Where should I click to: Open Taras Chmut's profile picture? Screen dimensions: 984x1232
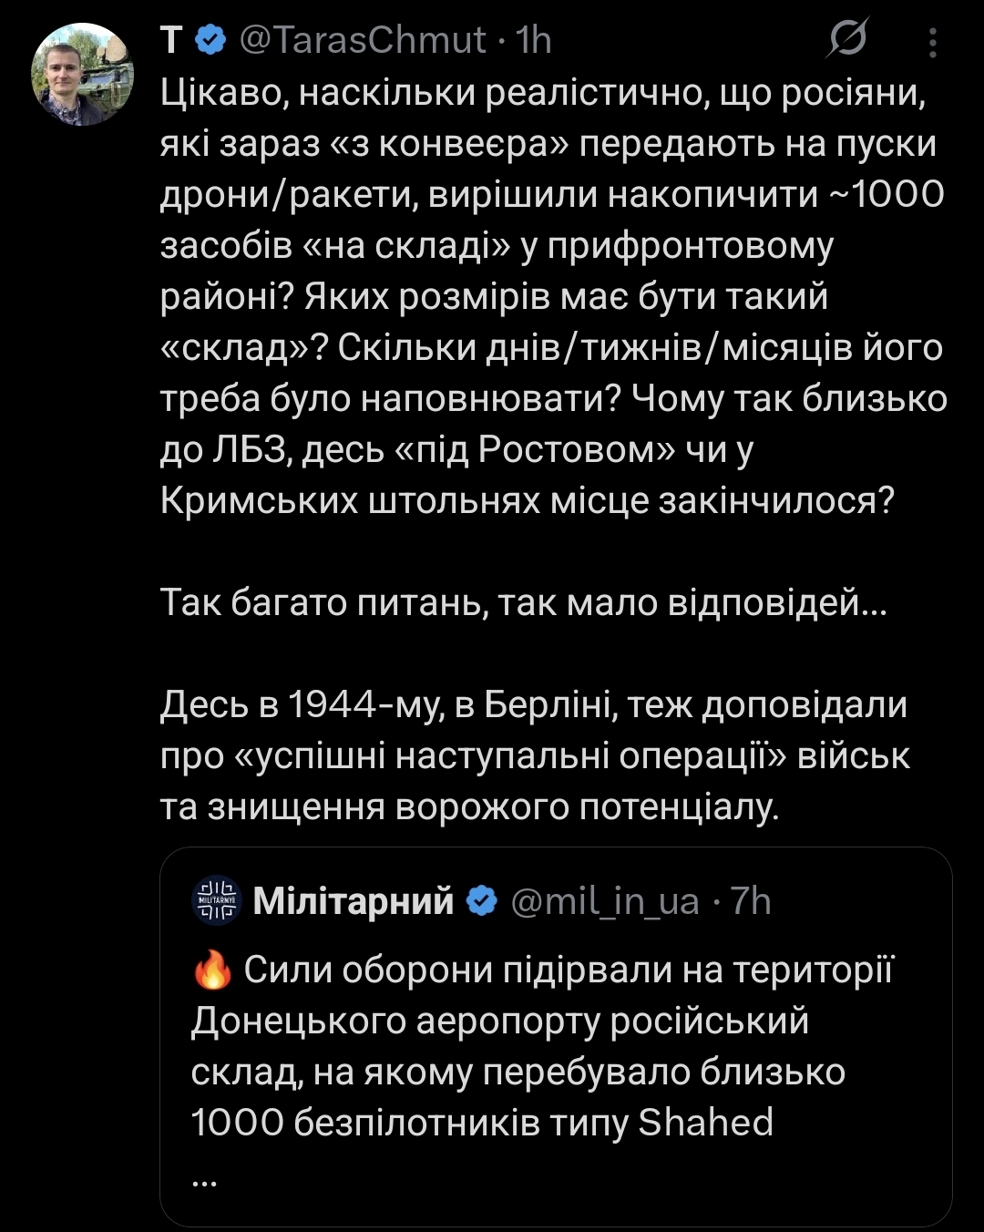(x=83, y=75)
